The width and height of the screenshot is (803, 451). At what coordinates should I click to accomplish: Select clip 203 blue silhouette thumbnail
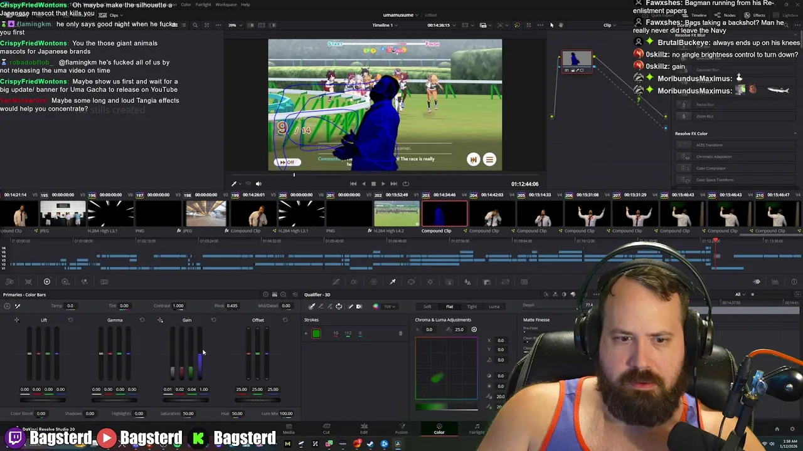click(445, 214)
